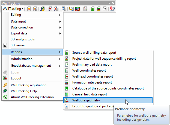This screenshot has width=170, height=125.
Task: Click the Geodatabases management submenu arrow
Action: click(x=60, y=66)
